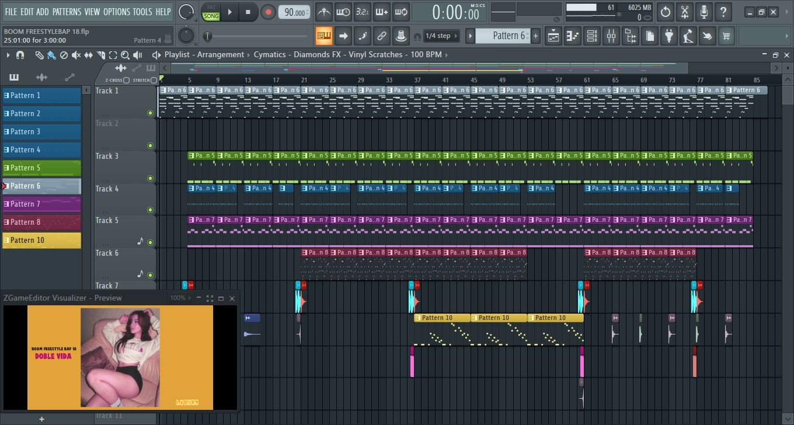This screenshot has height=425, width=794.
Task: Click the red Record button
Action: [268, 12]
